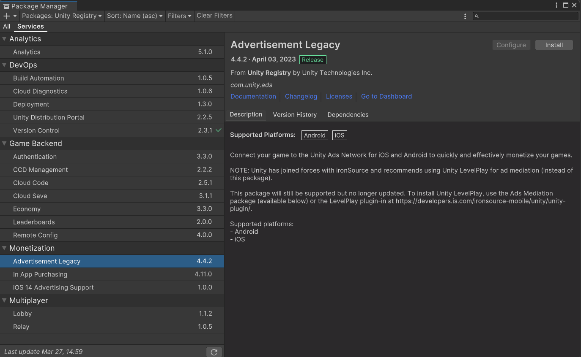Open the toolbar three-dot options menu
This screenshot has height=357, width=581.
pos(465,16)
